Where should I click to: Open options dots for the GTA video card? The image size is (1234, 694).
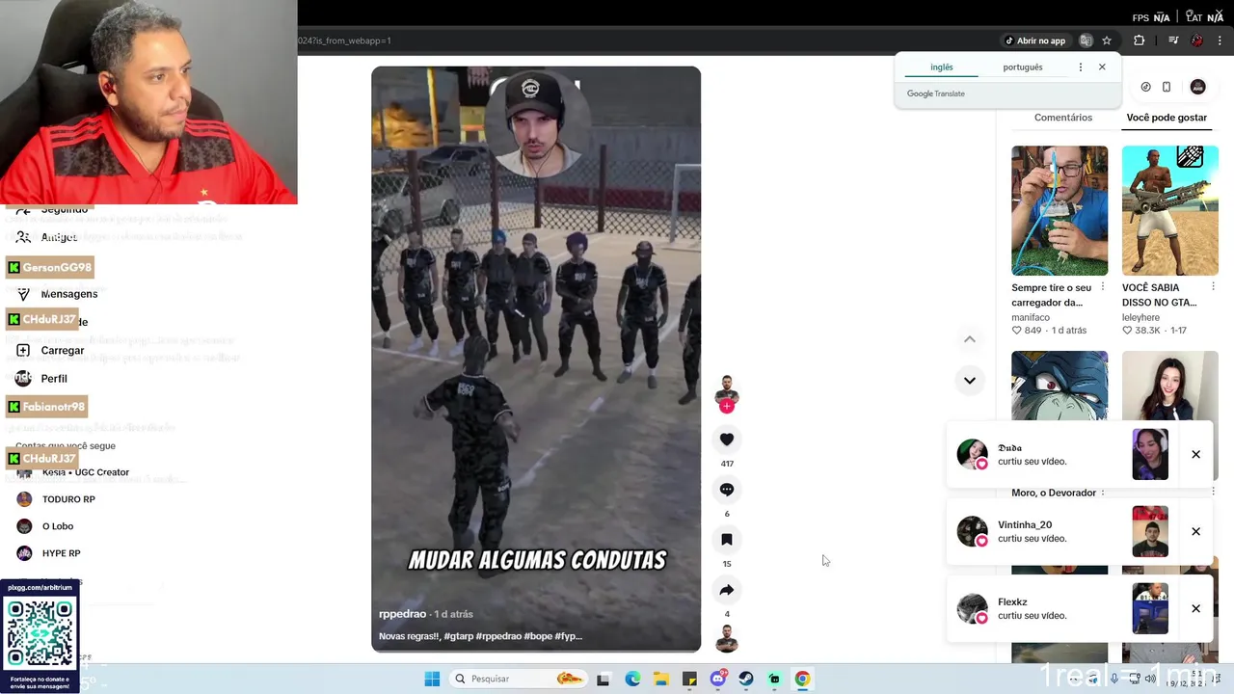[x=1213, y=287]
